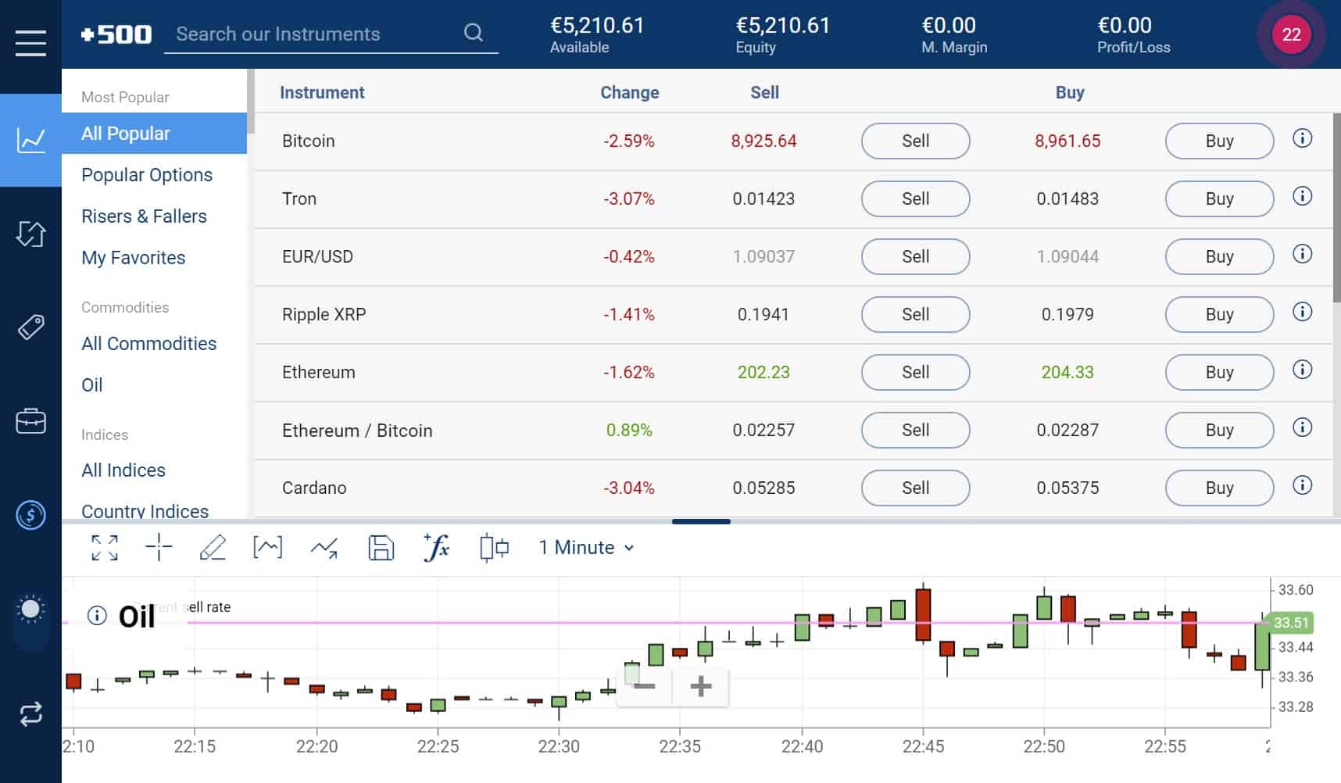
Task: Click the +500 logo
Action: pyautogui.click(x=116, y=34)
